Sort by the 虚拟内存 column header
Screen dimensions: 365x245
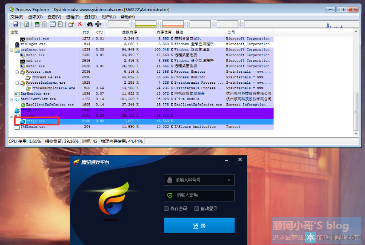[x=122, y=32]
